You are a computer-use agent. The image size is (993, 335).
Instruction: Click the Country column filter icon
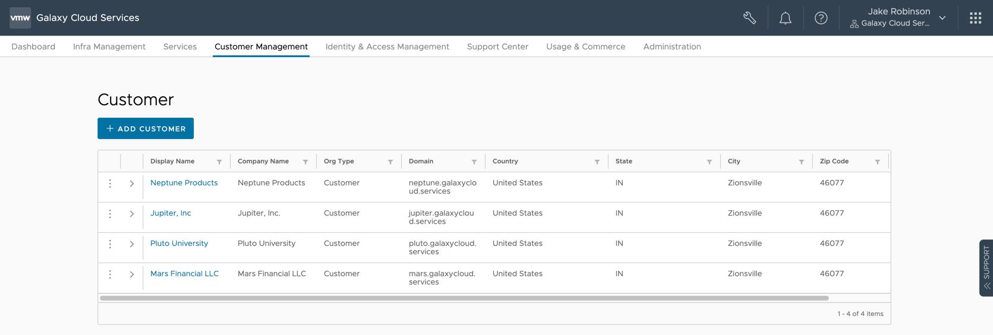[597, 162]
